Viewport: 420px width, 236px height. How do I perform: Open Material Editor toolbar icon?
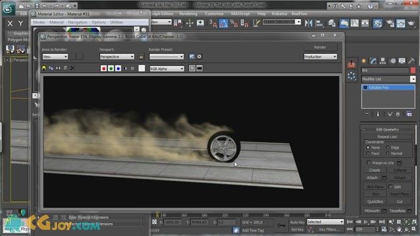377,24
